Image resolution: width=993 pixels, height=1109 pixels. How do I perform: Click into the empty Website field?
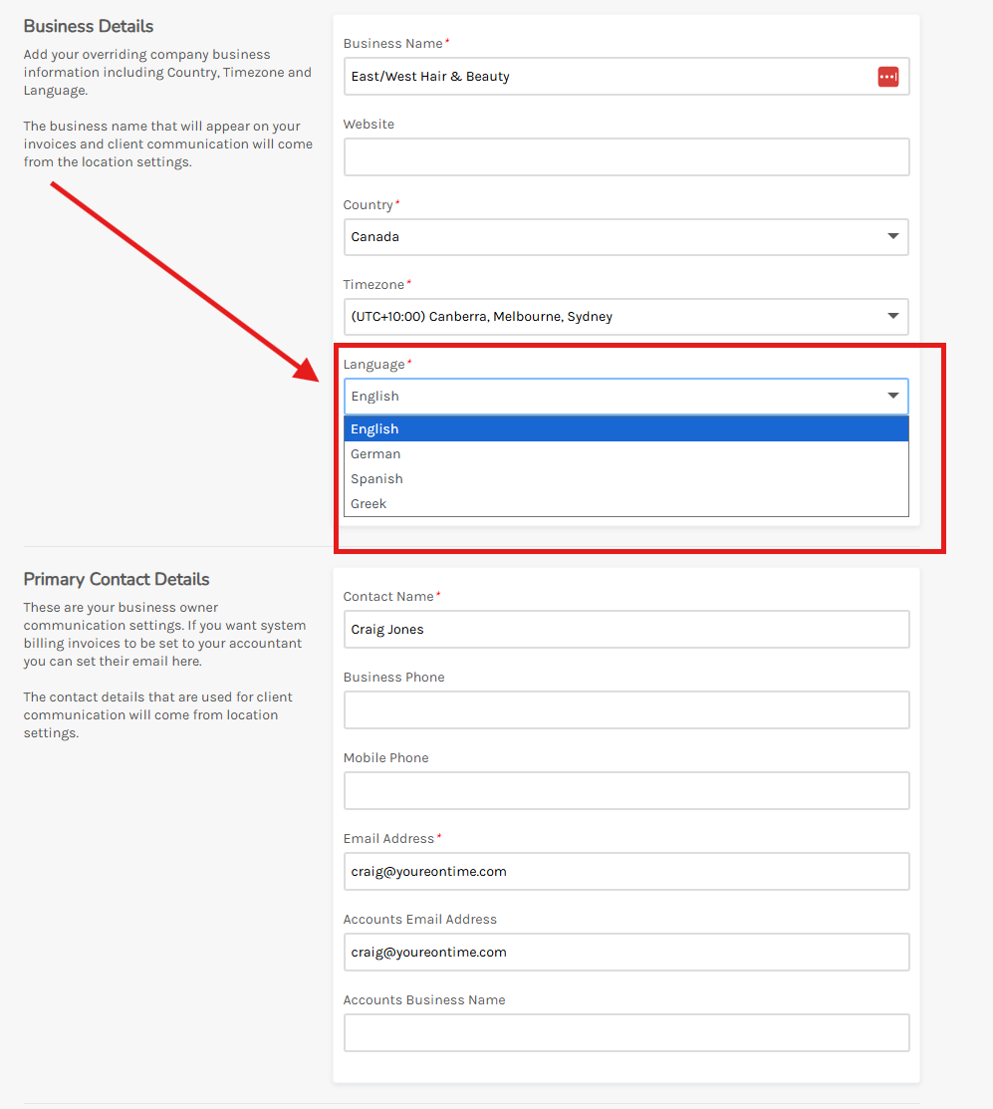click(x=626, y=157)
